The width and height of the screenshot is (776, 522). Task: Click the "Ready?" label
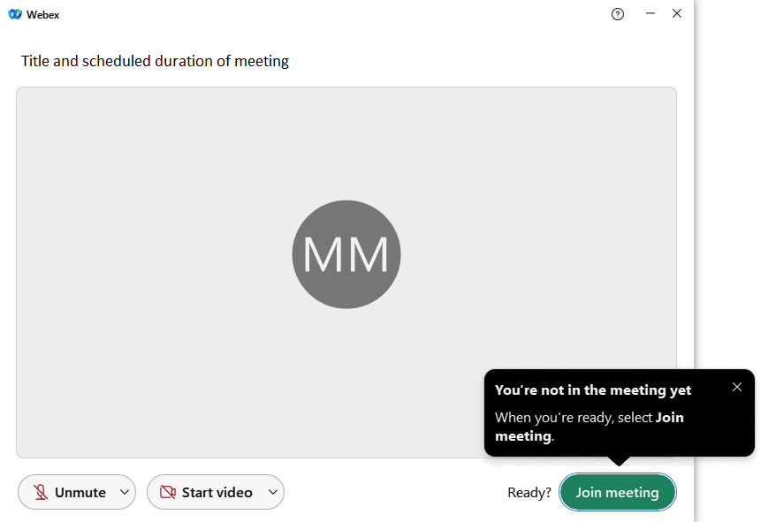(x=529, y=493)
